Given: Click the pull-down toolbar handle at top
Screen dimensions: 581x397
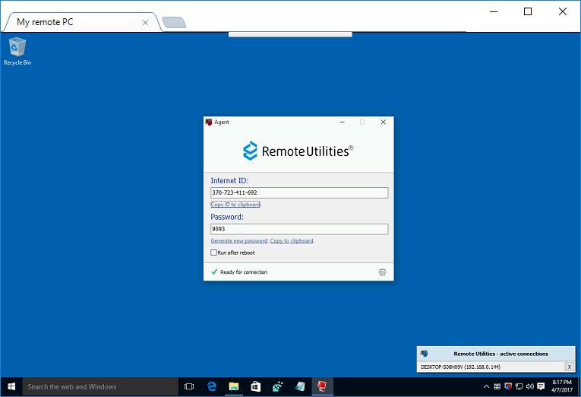Looking at the screenshot, I should (x=290, y=34).
